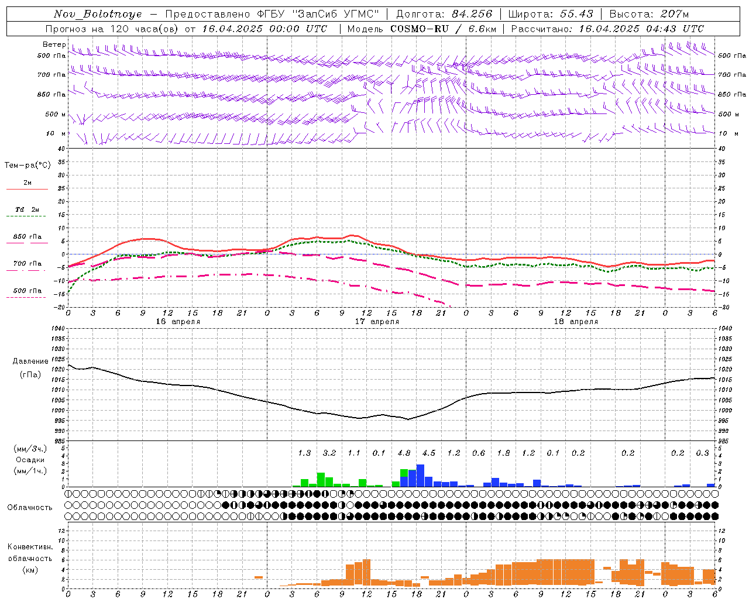Click the station name Nov_Bolotnoye in header

98,14
